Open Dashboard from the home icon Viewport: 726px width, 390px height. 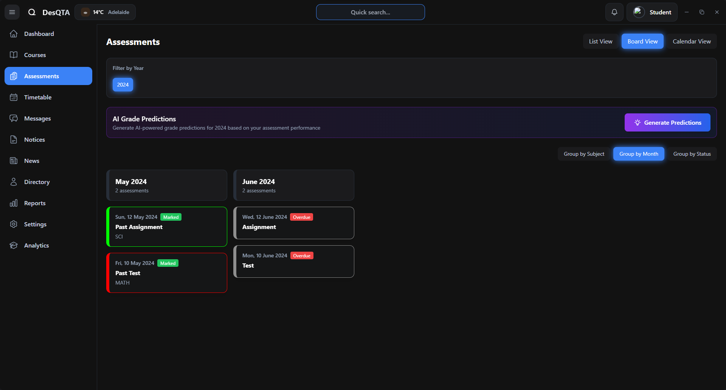(x=14, y=34)
